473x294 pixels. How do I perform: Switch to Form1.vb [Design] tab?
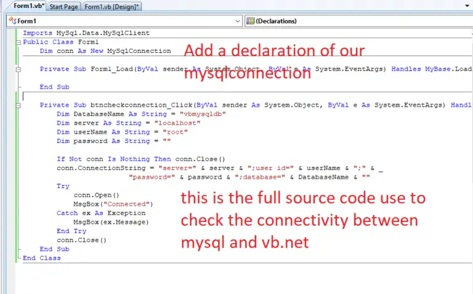pos(111,6)
